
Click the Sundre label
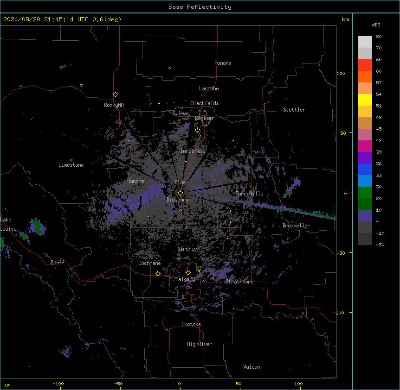135,181
